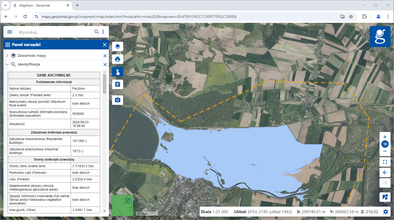The height and width of the screenshot is (220, 394).
Task: Open search options three-dot menu
Action: tap(103, 32)
